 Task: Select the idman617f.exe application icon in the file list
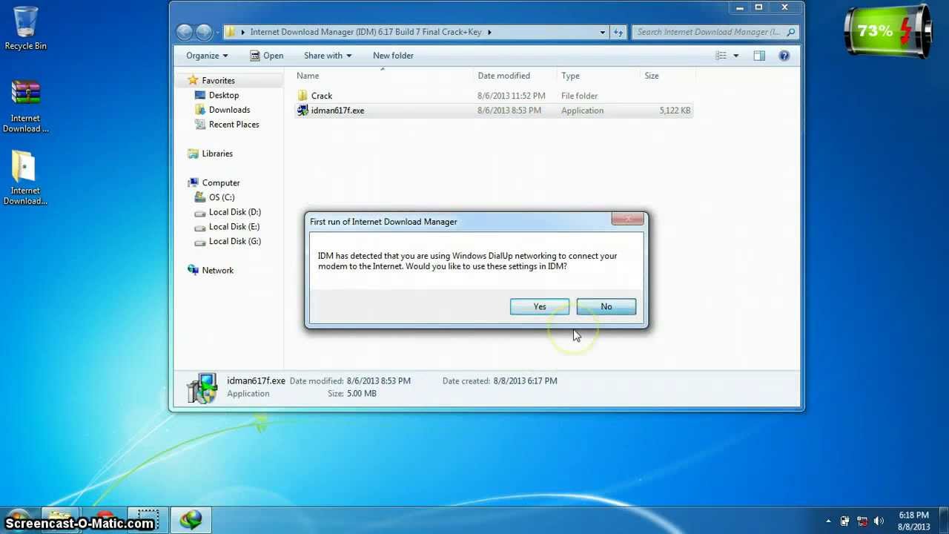(302, 111)
